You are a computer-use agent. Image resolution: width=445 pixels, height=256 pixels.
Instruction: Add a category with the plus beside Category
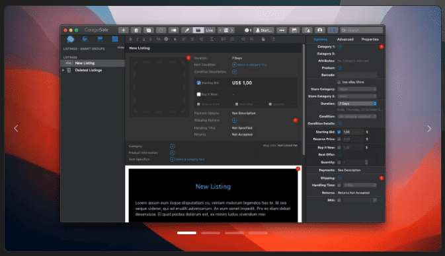pyautogui.click(x=172, y=146)
